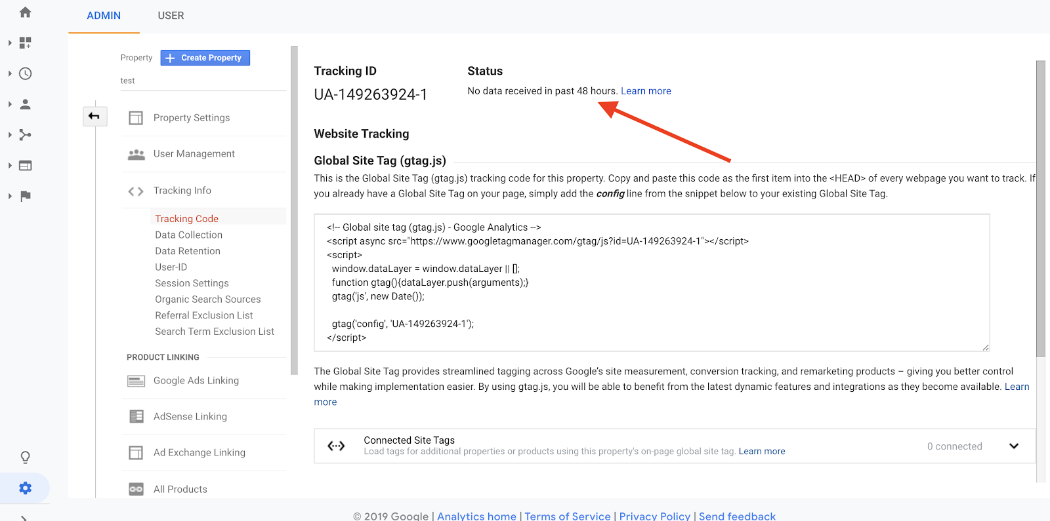The image size is (1050, 521).
Task: Select Session Settings submenu item
Action: click(192, 283)
